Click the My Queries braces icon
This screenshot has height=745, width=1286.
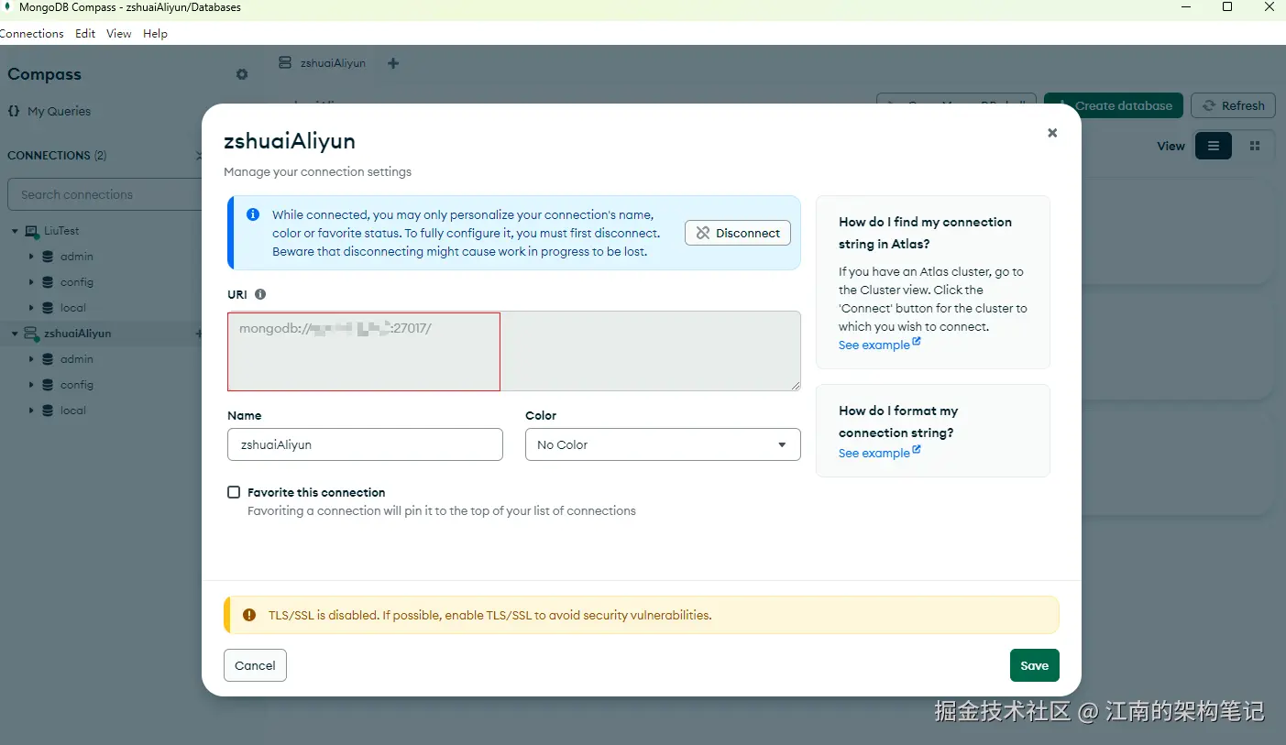click(x=14, y=111)
